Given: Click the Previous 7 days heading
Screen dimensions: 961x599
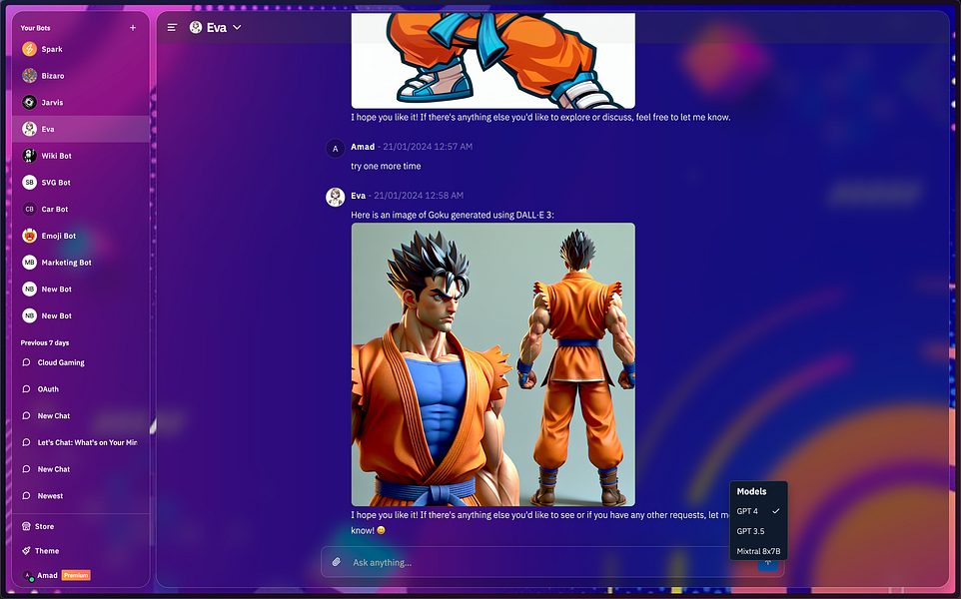Looking at the screenshot, I should click(x=45, y=343).
